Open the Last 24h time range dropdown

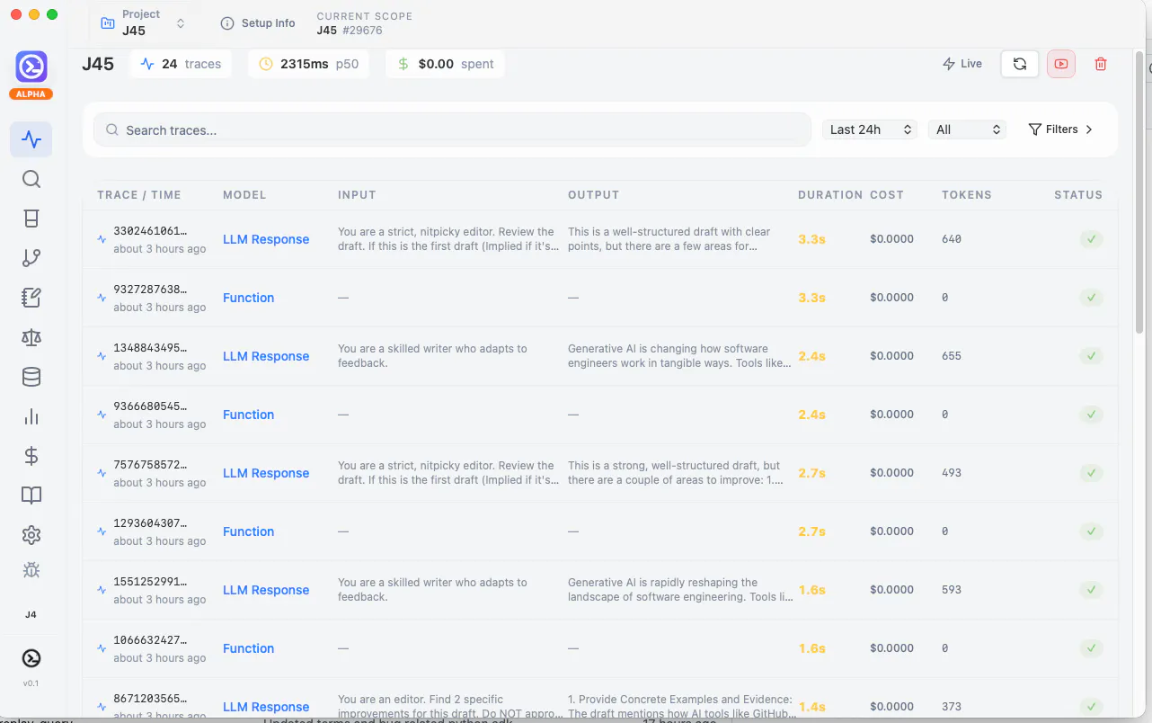[869, 129]
